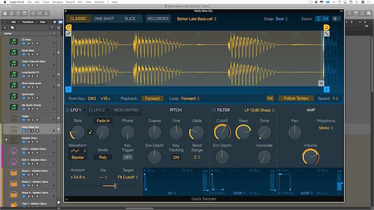Click the Flex toggle beside Follow Tempo
This screenshot has height=210, width=374.
[x=270, y=98]
